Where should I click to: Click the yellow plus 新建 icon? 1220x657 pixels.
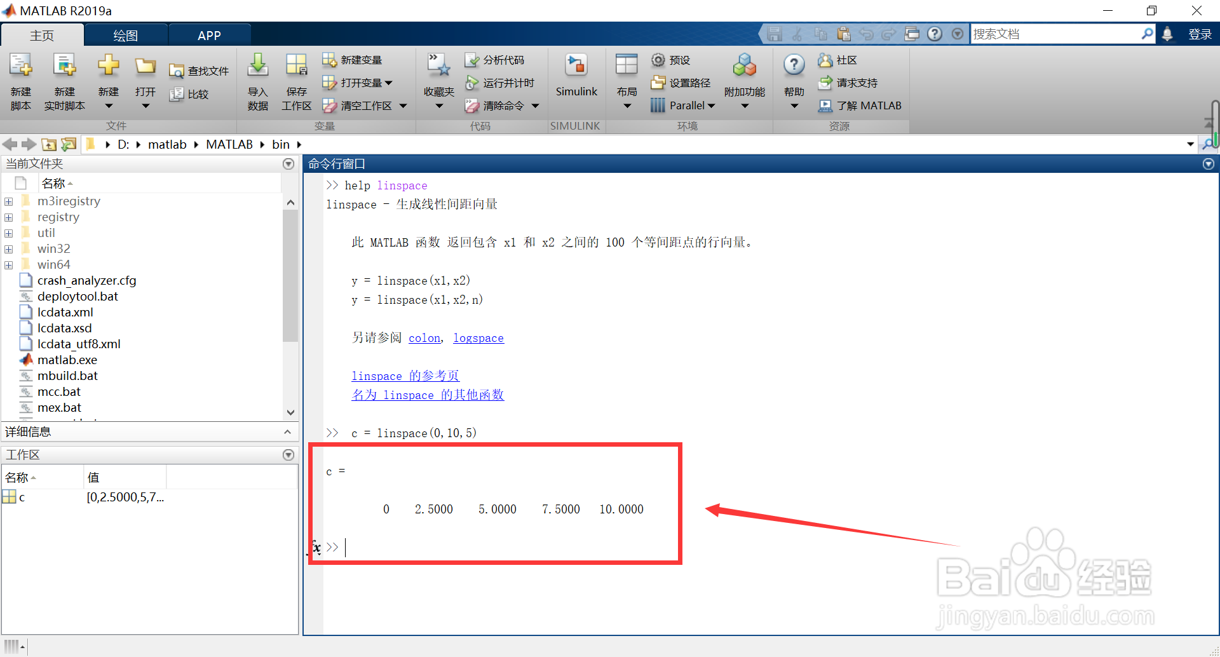[x=109, y=65]
